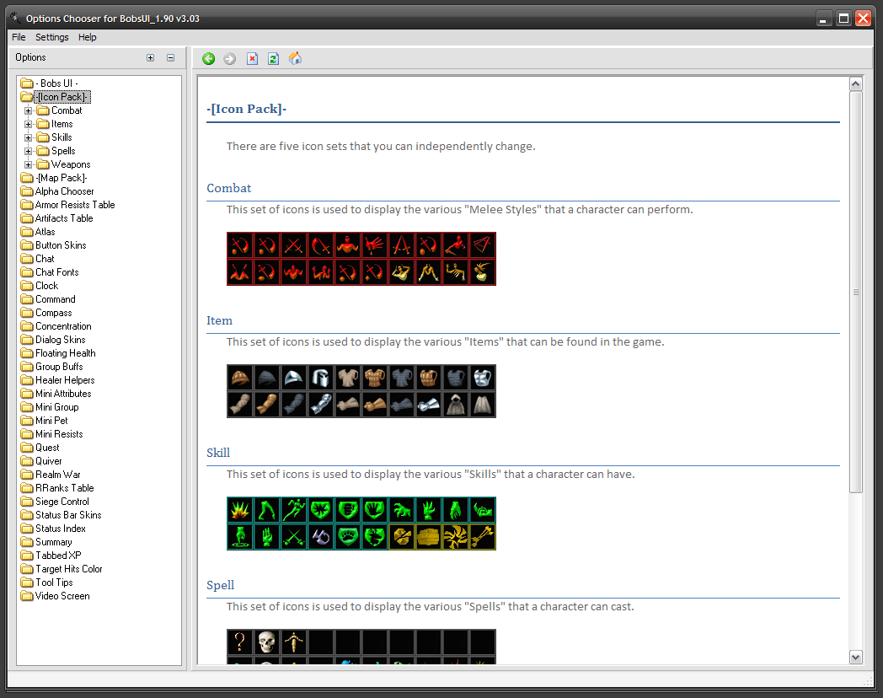Open the Armor Resists Table option
The width and height of the screenshot is (883, 698).
pyautogui.click(x=67, y=205)
